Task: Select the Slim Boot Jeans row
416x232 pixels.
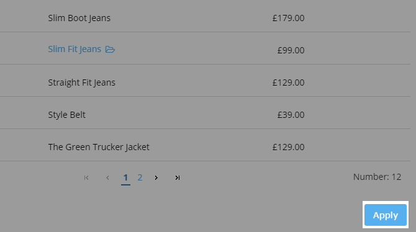Action: 205,17
